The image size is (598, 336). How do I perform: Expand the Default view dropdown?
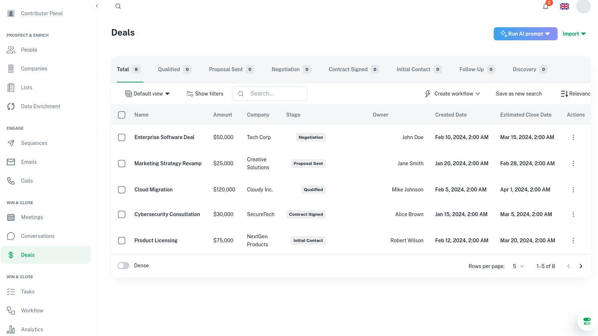pos(148,94)
